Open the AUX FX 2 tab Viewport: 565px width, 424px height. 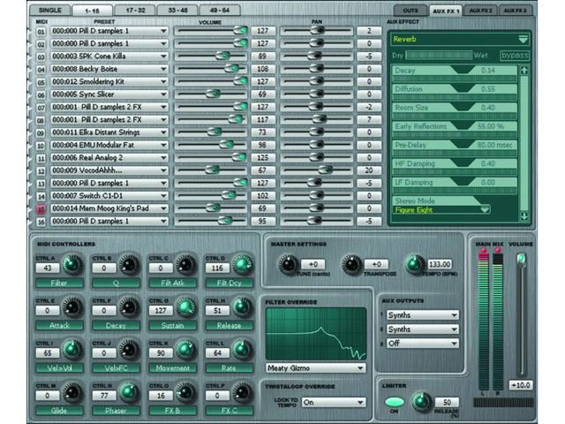click(x=480, y=11)
